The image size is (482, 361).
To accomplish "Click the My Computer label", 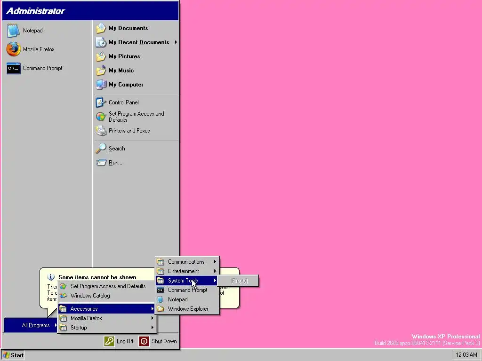I will pos(126,85).
